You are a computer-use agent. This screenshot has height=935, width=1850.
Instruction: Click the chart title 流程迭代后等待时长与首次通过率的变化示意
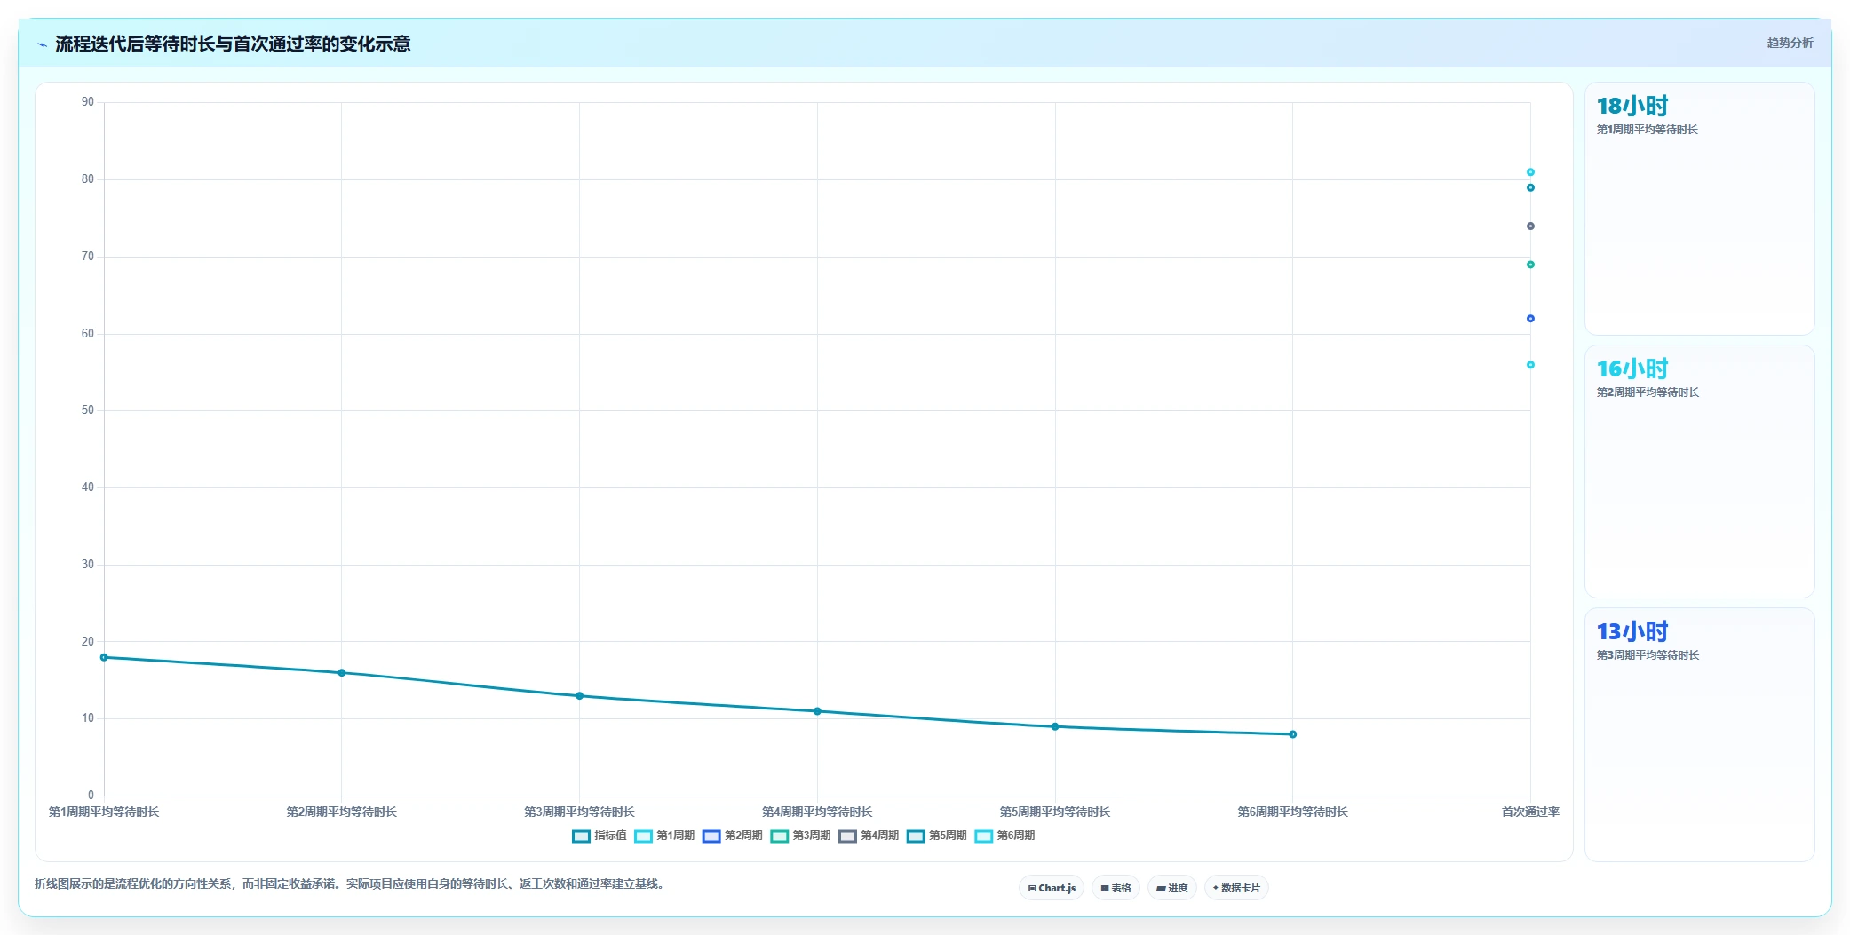coord(233,44)
